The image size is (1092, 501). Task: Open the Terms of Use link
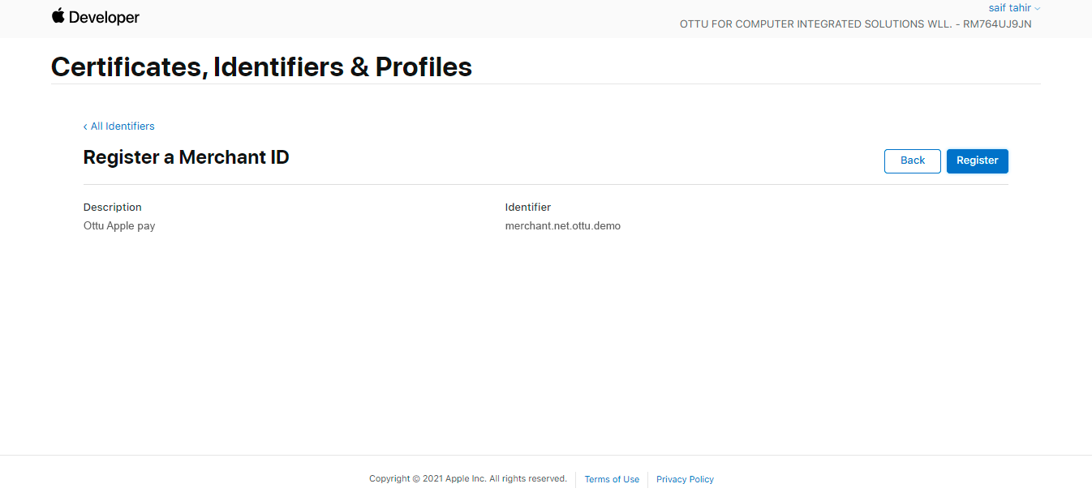612,480
